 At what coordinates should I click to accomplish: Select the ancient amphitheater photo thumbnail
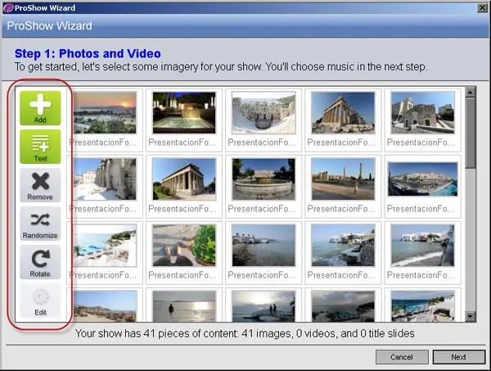coord(264,113)
